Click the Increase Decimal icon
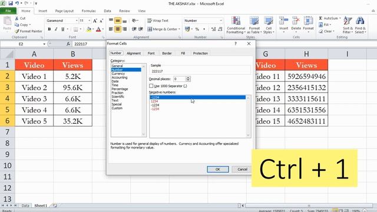The height and width of the screenshot is (212, 377). point(213,29)
